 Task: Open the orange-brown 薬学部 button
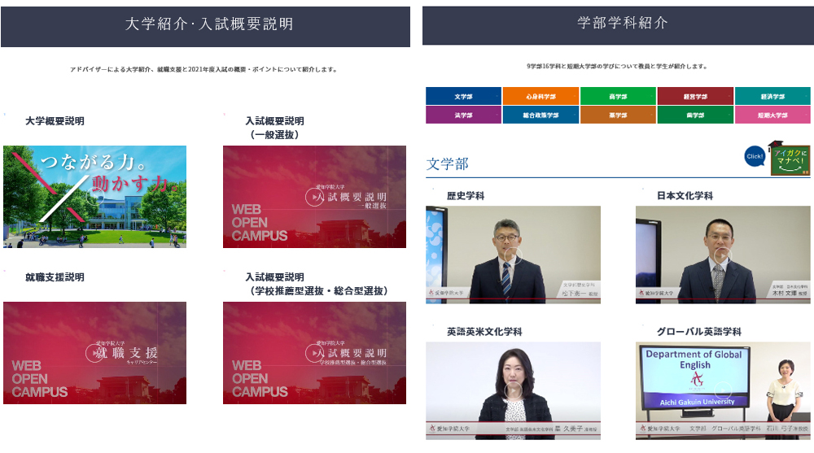coord(618,115)
